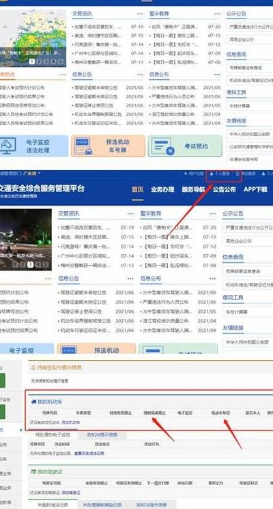Open the 交通安全宣传网 friendly link
The width and height of the screenshot is (273, 509).
pos(244,159)
